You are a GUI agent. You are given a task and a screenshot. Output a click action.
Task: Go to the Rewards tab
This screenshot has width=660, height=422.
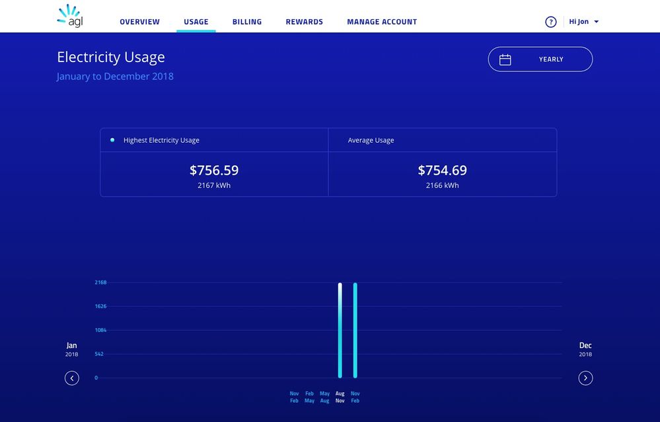tap(304, 22)
